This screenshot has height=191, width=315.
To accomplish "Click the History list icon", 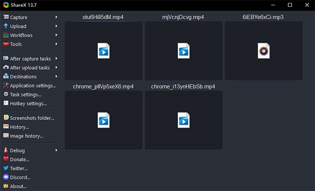I will point(6,127).
